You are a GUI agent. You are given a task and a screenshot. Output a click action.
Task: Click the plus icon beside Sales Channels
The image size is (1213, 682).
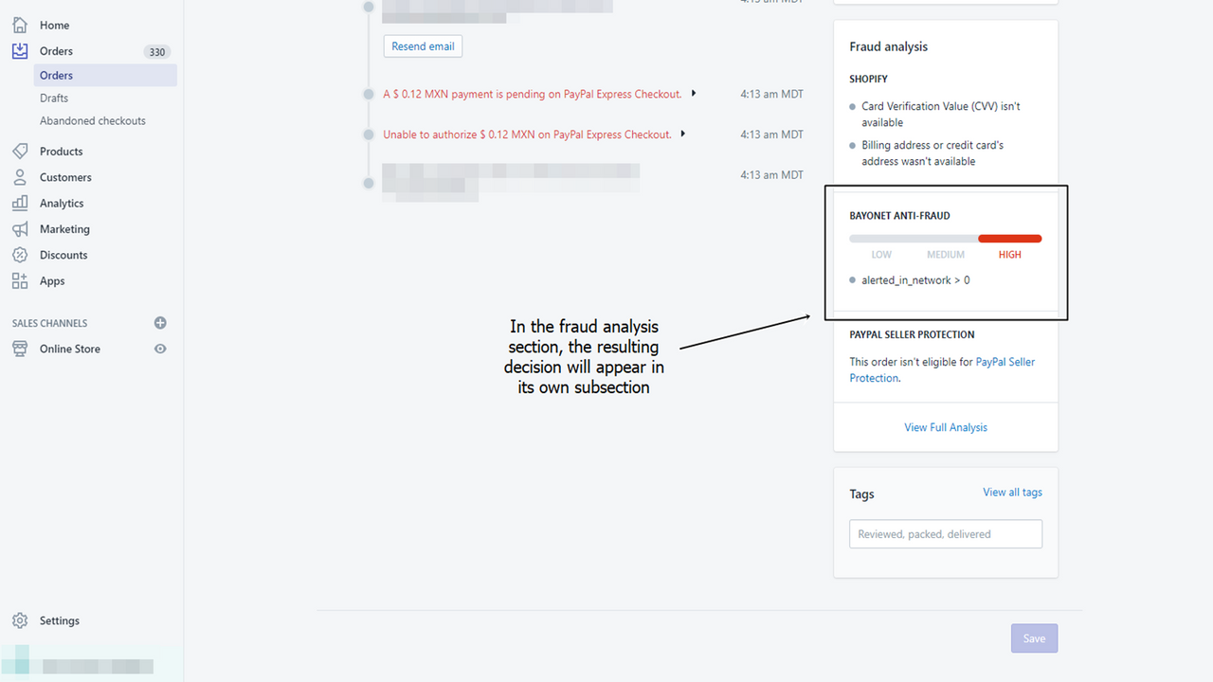(160, 322)
